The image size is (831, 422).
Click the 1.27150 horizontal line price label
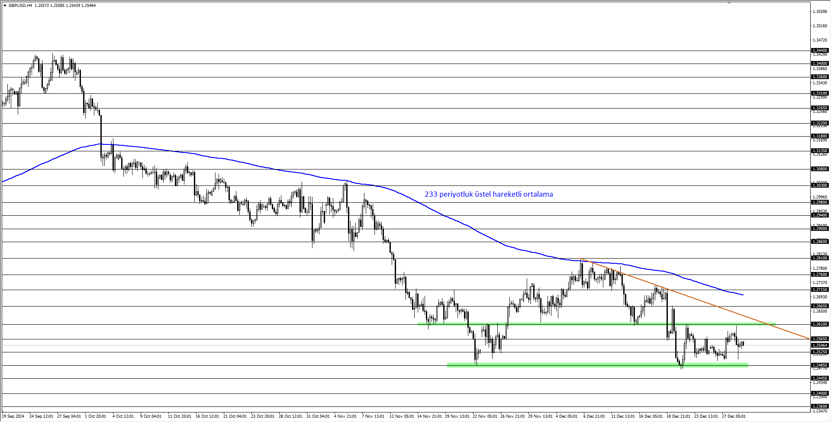820,290
